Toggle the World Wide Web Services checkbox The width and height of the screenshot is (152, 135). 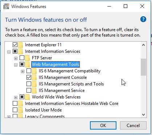click(x=22, y=97)
